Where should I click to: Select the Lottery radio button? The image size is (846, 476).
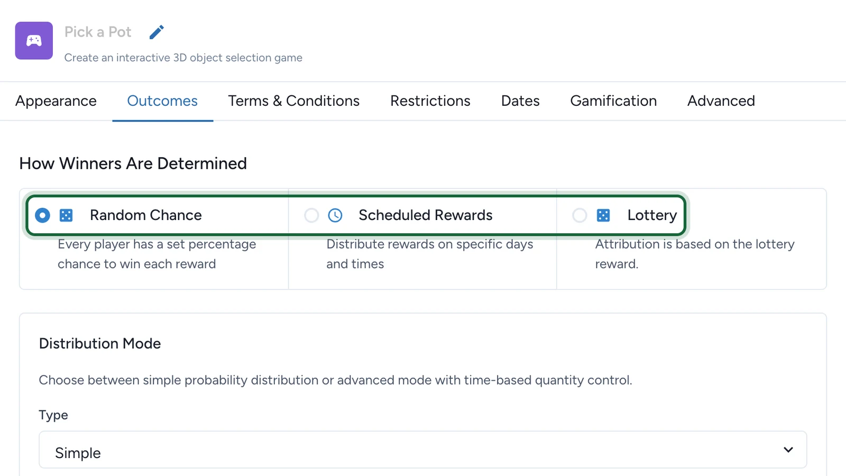pos(580,215)
